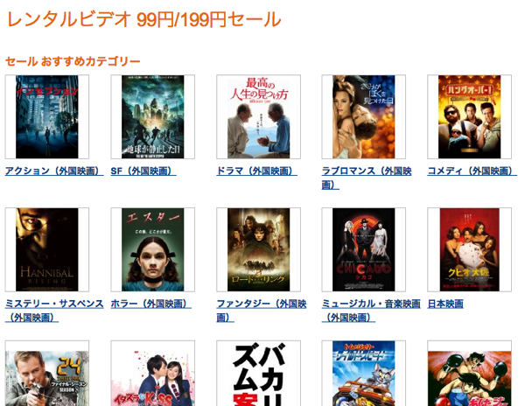Open the 日本映画 category link
The width and height of the screenshot is (525, 406).
click(445, 304)
